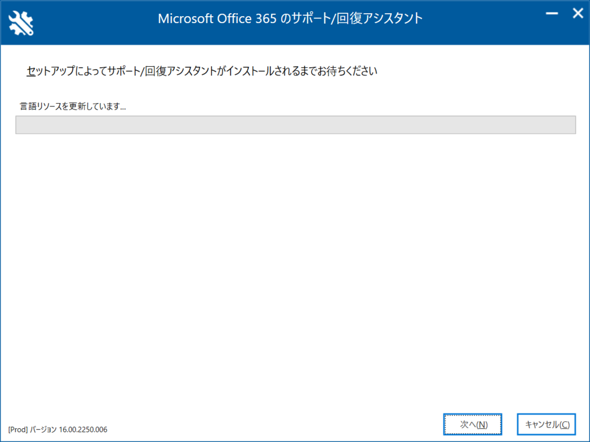The height and width of the screenshot is (442, 590).
Task: Click the right end of the progress bar
Action: click(569, 125)
